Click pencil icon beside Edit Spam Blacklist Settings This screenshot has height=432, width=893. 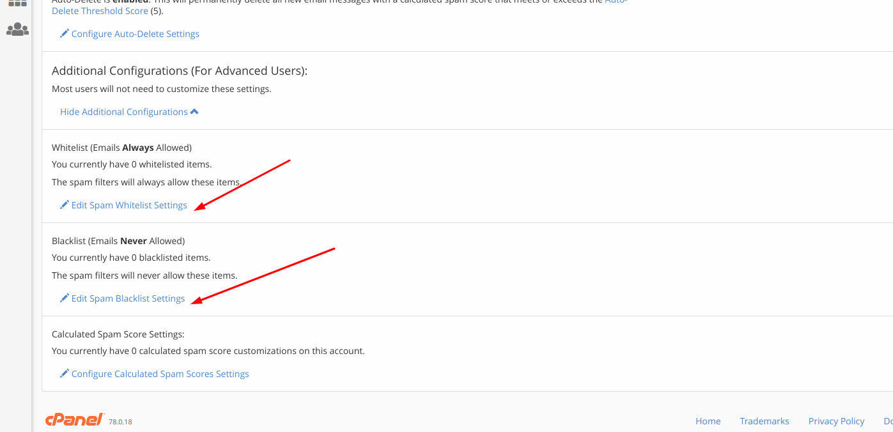(64, 298)
